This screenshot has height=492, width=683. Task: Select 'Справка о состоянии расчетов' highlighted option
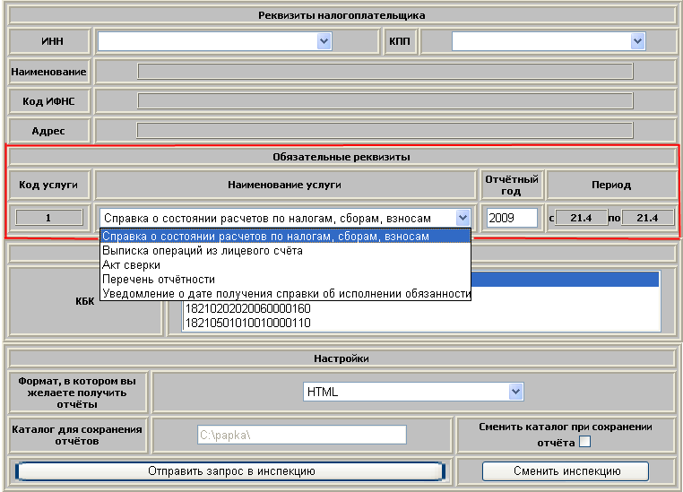click(286, 237)
